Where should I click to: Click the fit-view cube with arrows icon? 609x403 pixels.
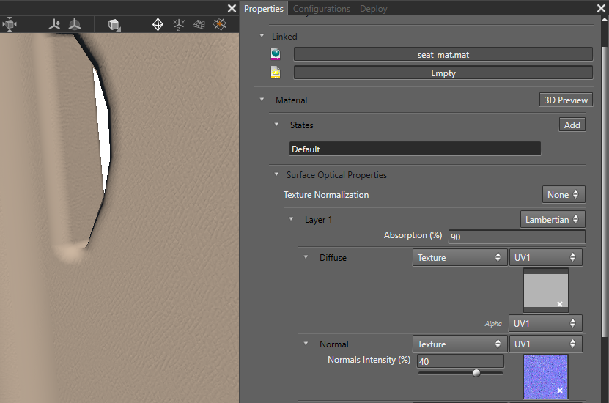point(10,24)
